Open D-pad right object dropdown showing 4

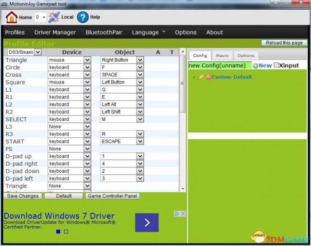pos(122,164)
